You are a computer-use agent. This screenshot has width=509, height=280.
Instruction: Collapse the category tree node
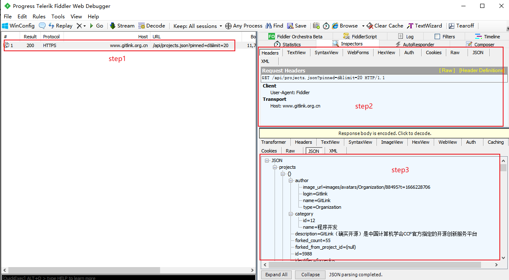point(290,214)
